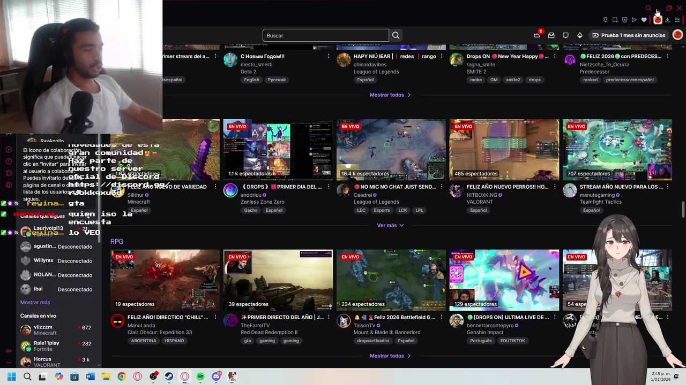Open options menu for Caedrel stream card
The image size is (686, 385).
coord(442,187)
